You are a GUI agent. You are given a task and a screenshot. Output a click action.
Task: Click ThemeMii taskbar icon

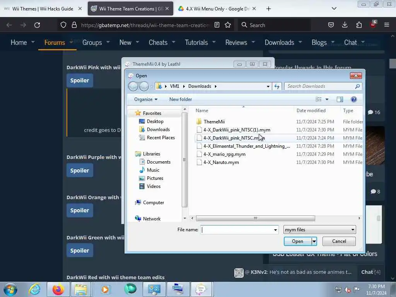coord(201,289)
